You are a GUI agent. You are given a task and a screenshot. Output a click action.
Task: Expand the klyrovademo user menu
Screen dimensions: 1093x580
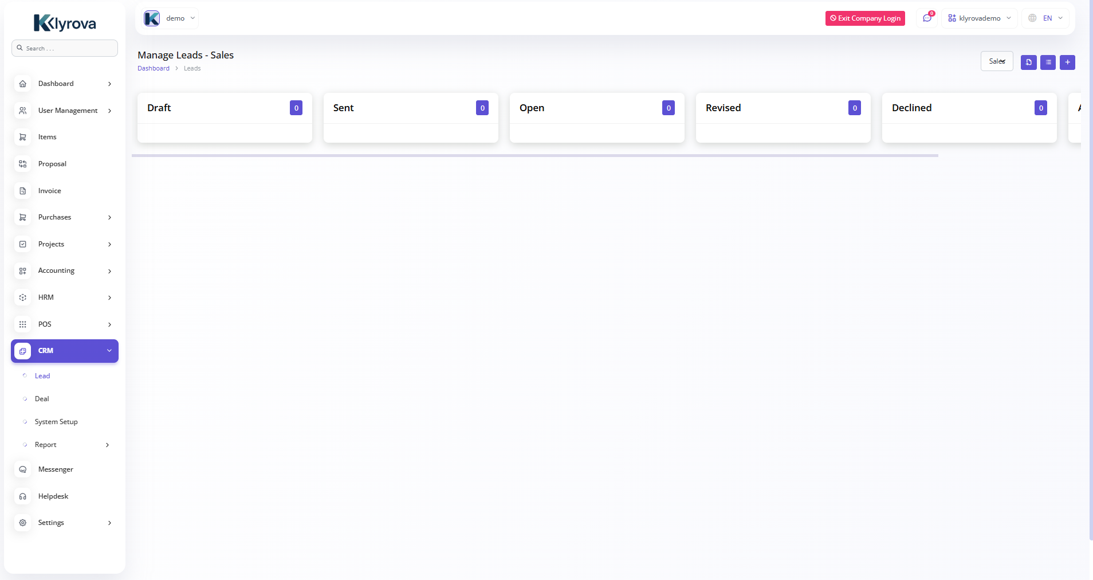click(x=980, y=18)
